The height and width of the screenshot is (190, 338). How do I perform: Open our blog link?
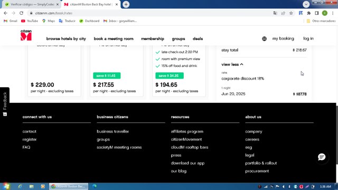[179, 171]
